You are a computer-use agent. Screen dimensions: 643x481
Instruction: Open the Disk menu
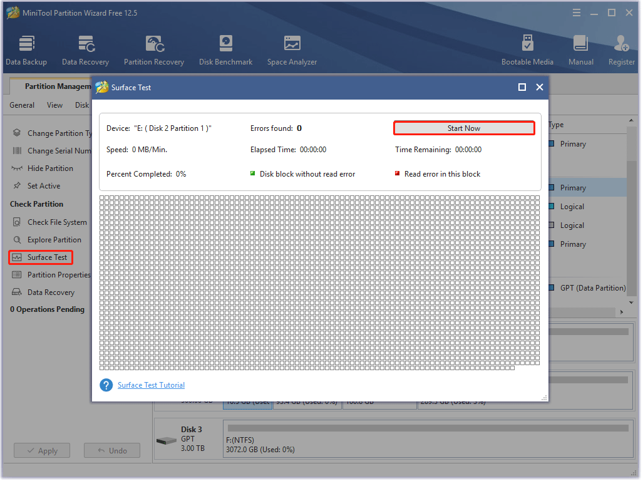(82, 105)
